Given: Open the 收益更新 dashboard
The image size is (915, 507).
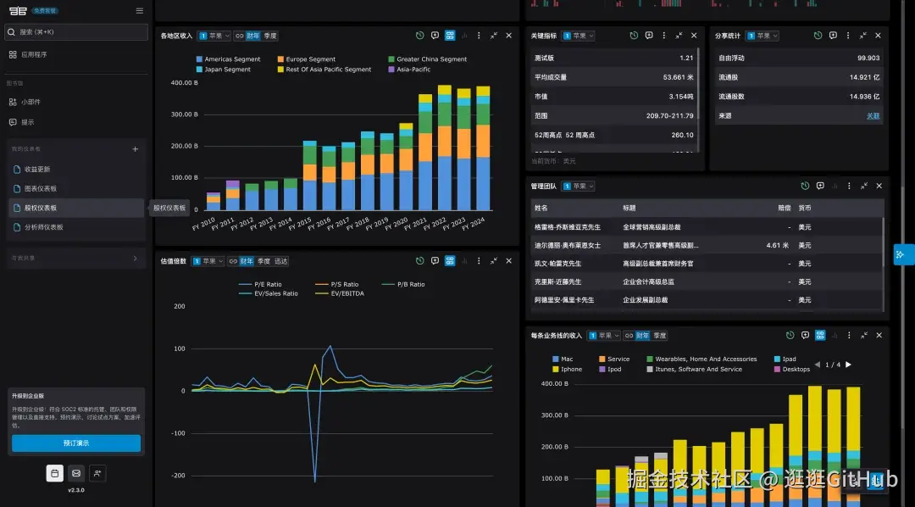Looking at the screenshot, I should pyautogui.click(x=76, y=170).
